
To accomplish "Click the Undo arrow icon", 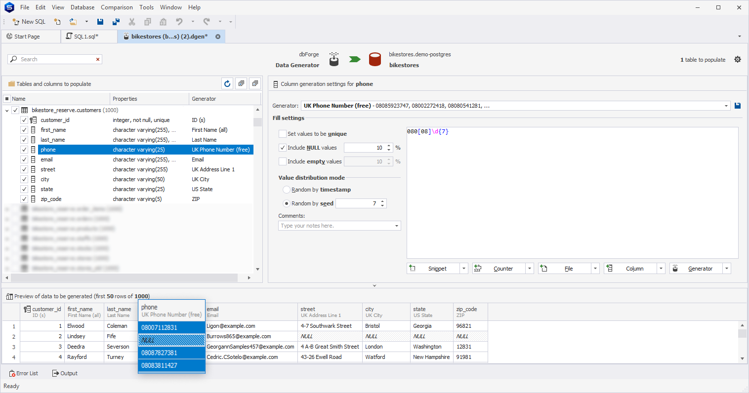I will pos(179,22).
